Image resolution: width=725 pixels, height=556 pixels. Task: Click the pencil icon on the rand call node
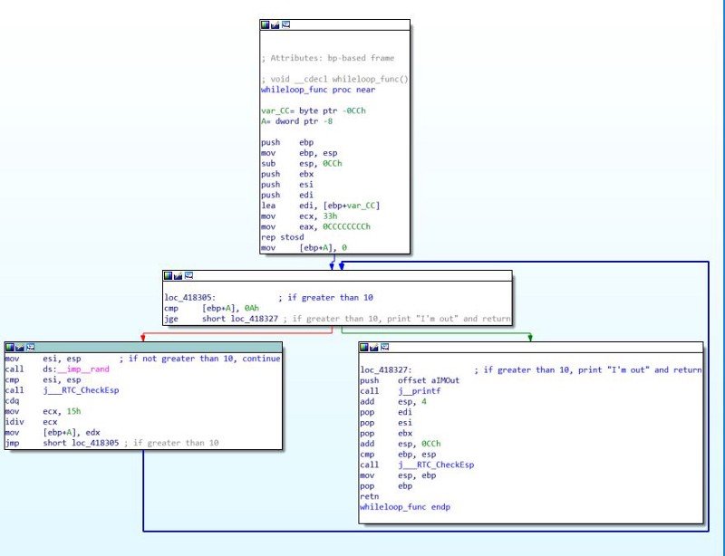coord(19,348)
